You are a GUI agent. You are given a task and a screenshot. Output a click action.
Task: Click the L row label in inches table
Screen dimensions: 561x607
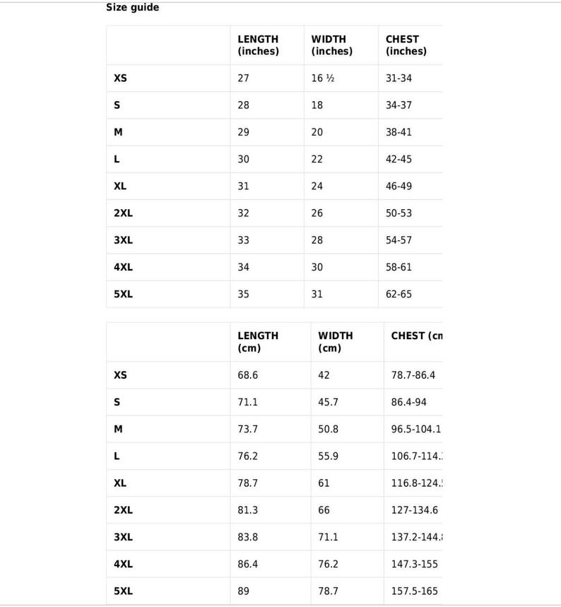coord(117,159)
